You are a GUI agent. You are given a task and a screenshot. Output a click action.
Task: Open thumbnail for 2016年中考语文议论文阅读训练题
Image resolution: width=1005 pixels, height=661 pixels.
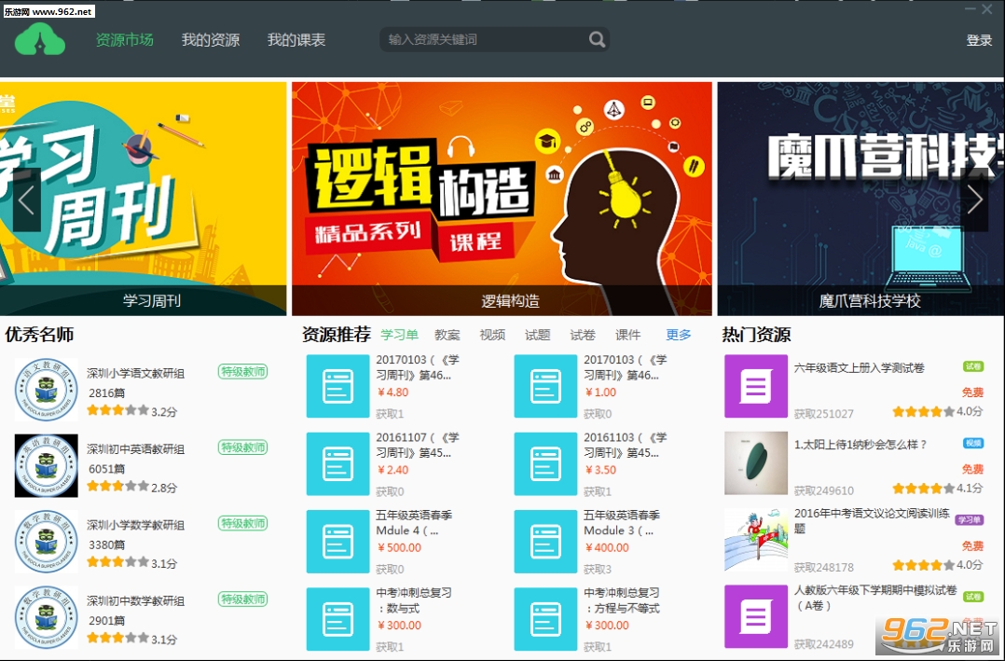pyautogui.click(x=756, y=540)
